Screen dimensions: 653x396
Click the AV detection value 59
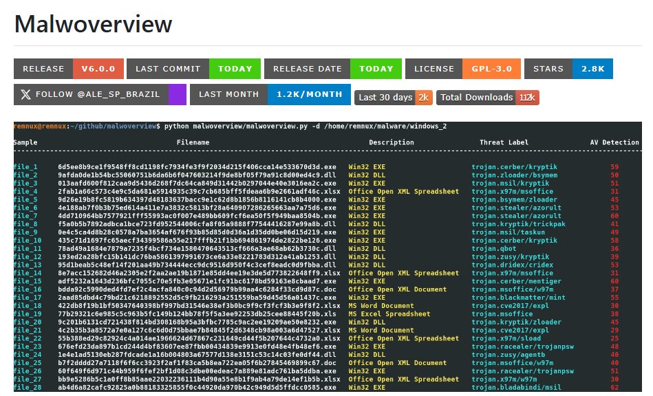coord(614,167)
